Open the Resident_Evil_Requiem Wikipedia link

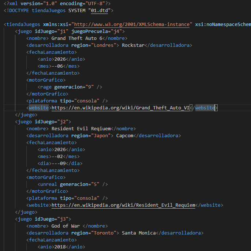[123, 205]
